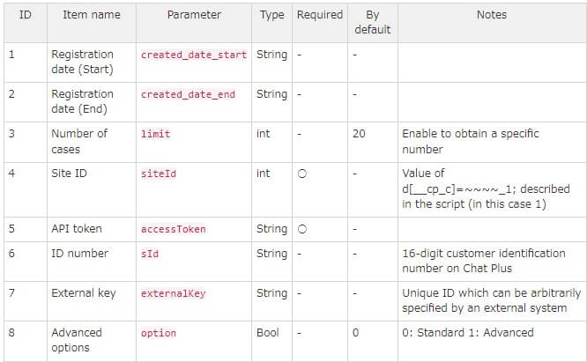The width and height of the screenshot is (587, 362).
Task: Click the required circle for Site ID
Action: point(302,174)
